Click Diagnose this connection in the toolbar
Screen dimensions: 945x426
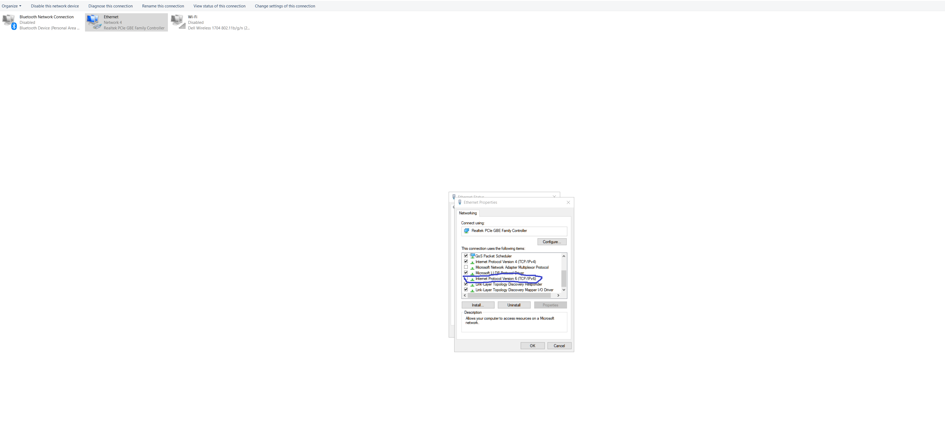tap(110, 6)
